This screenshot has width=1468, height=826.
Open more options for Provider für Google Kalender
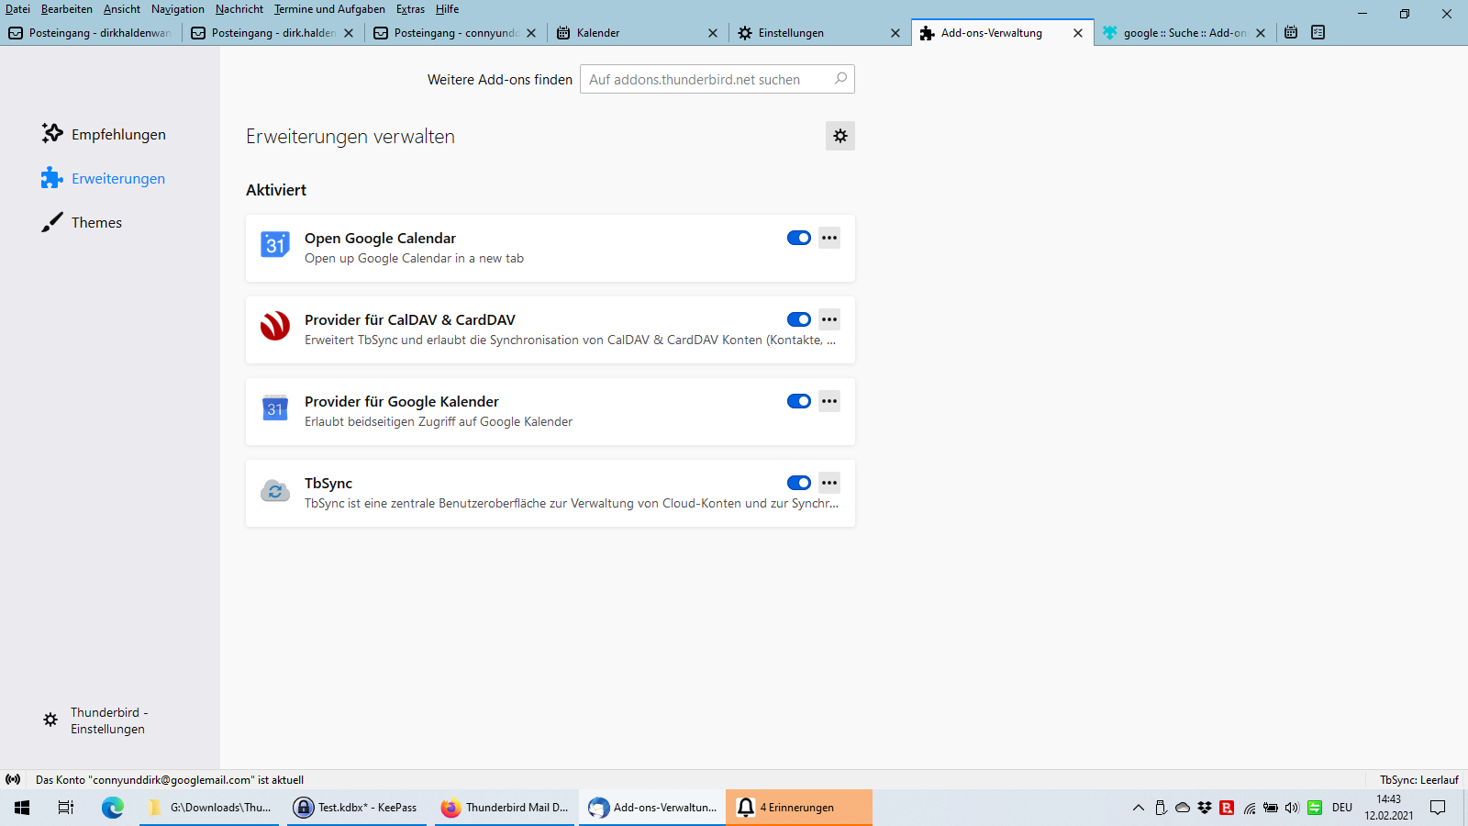pos(829,401)
